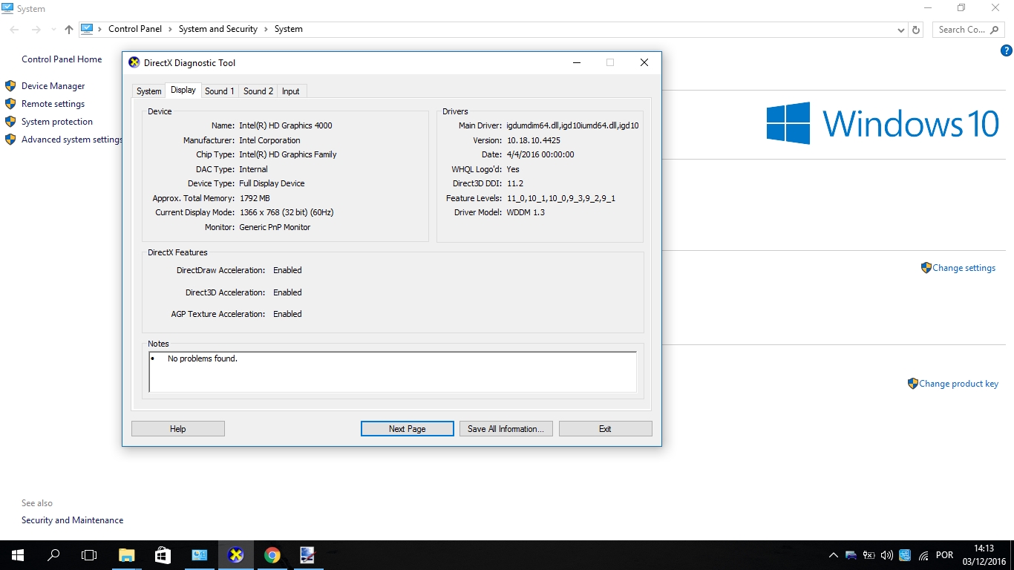
Task: Open Control Panel Home link
Action: click(x=62, y=59)
